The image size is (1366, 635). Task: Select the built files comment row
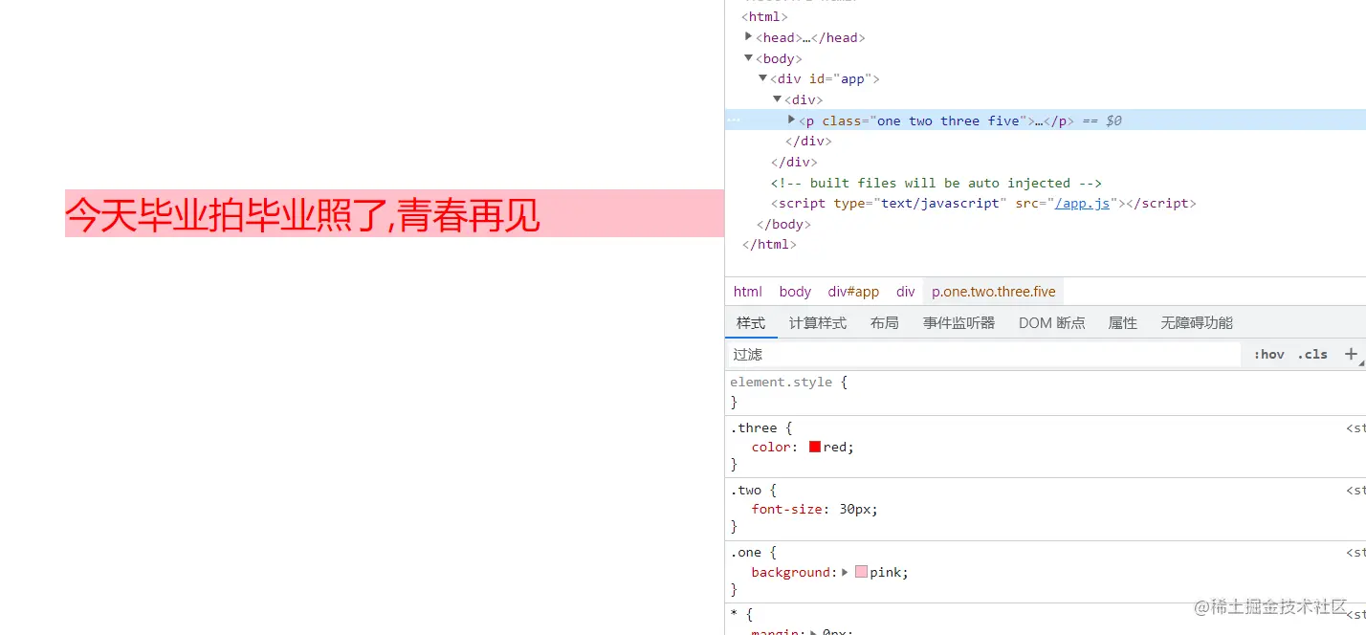coord(936,183)
